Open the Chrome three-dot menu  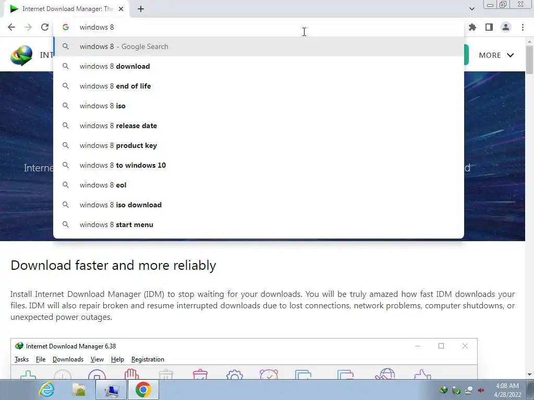pos(523,27)
